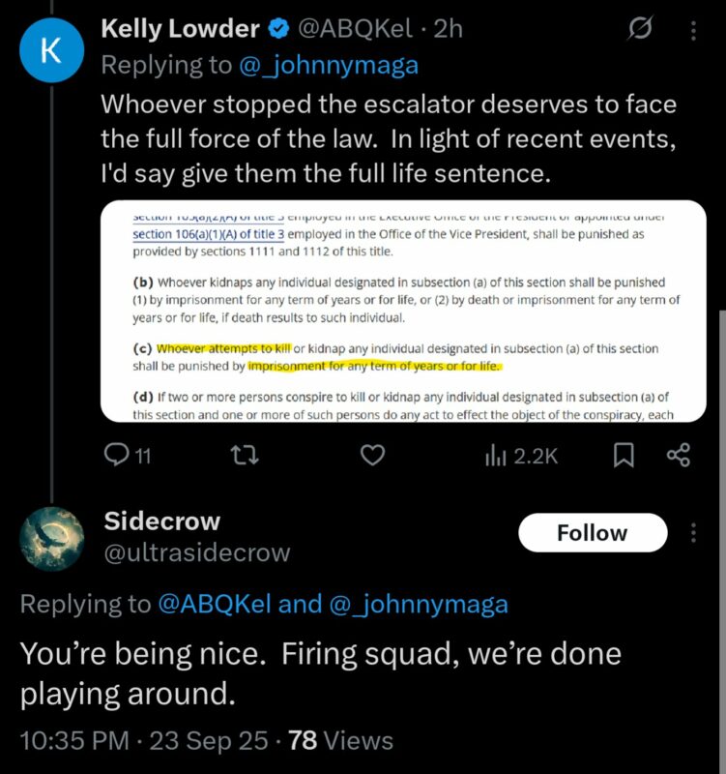Screen dimensions: 726x774
Task: Follow the Sidecrow account
Action: click(x=592, y=533)
